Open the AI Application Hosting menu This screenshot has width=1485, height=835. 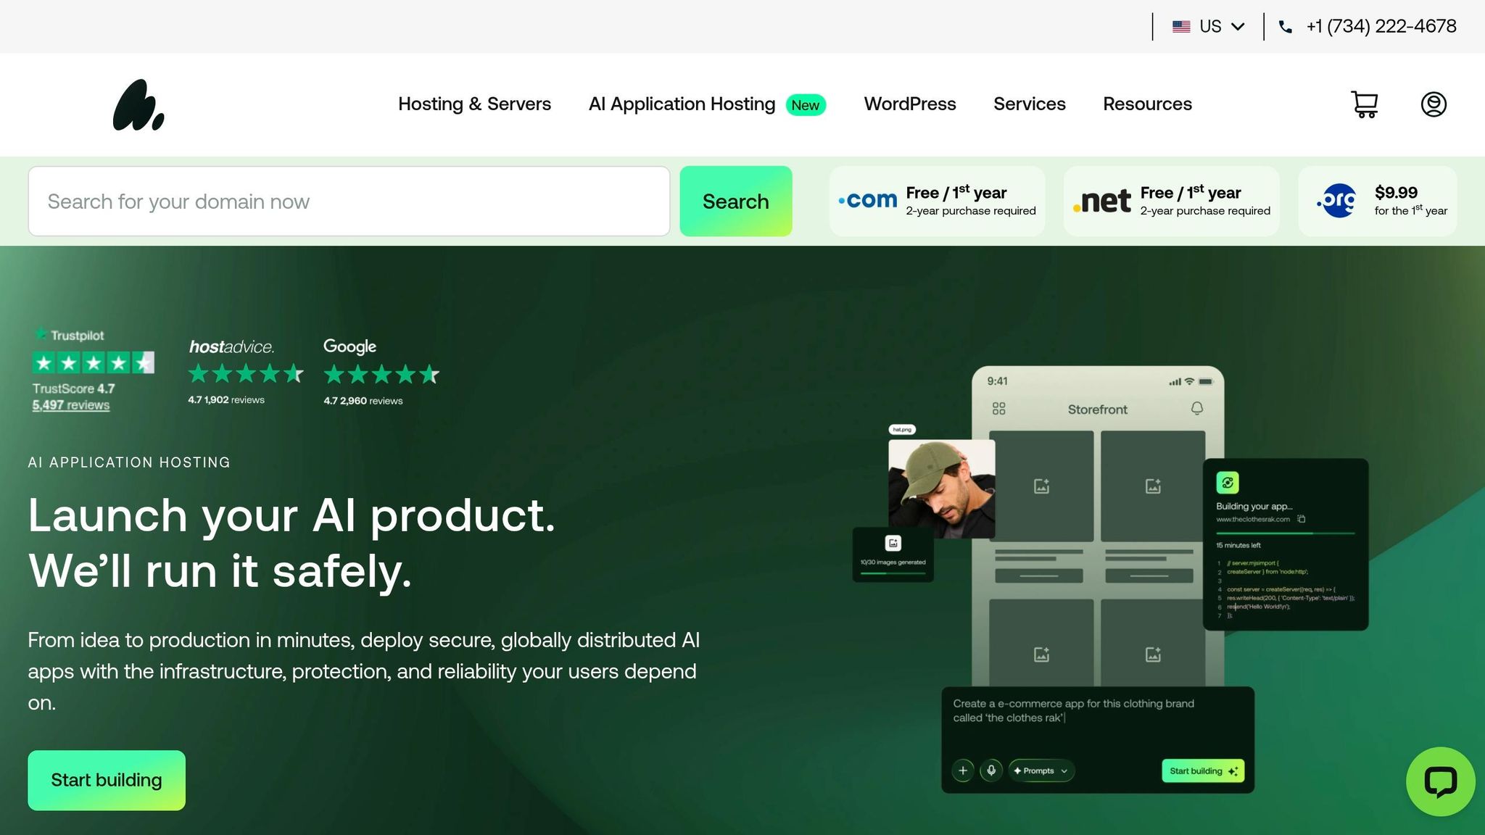pos(682,104)
